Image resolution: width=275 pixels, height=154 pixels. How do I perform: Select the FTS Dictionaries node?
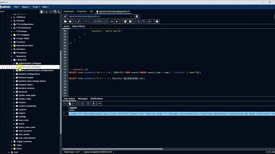coord(23,28)
